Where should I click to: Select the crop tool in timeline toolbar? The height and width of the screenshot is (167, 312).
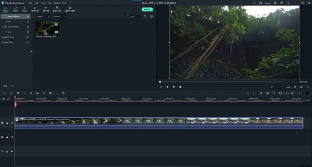pyautogui.click(x=31, y=93)
